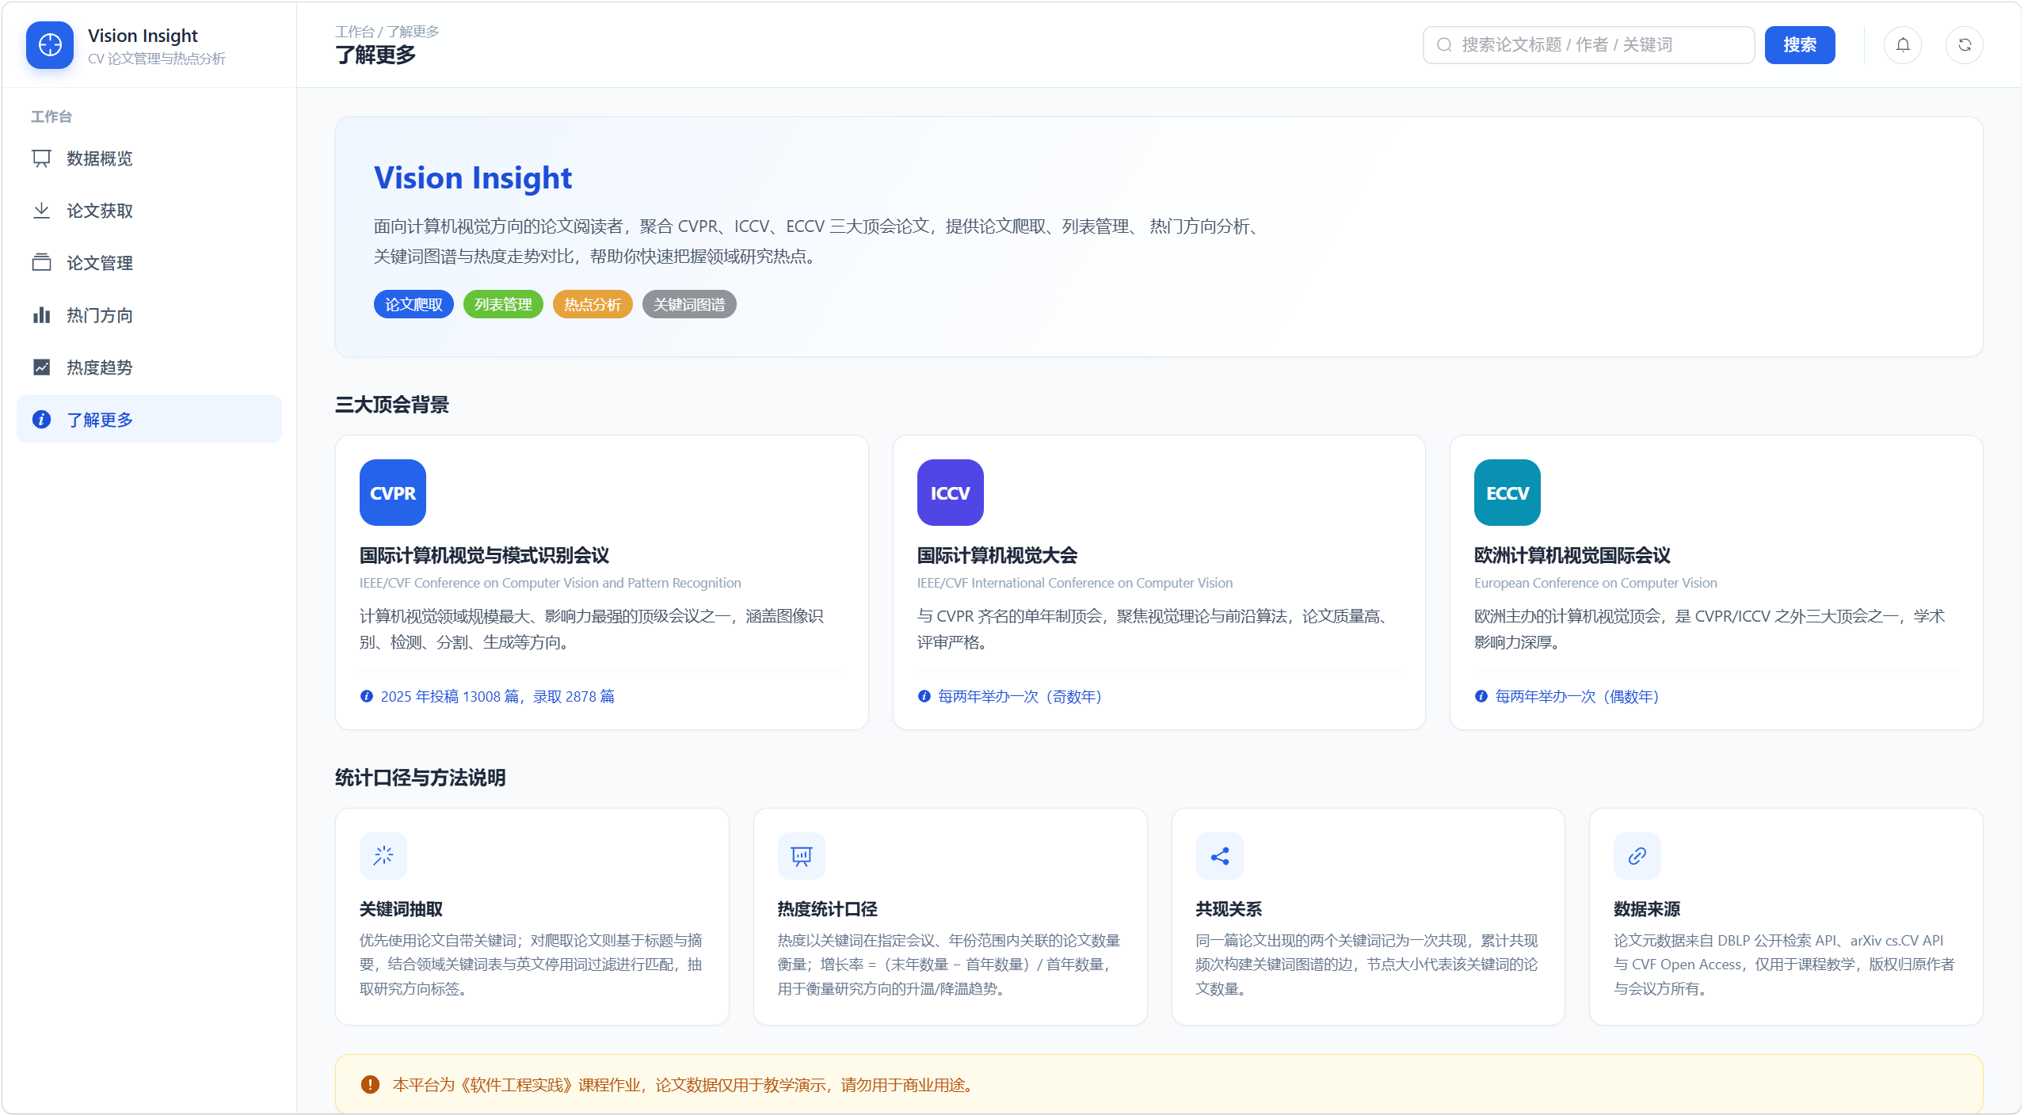Click the 共现关系 share icon
The height and width of the screenshot is (1115, 2024).
1219,856
